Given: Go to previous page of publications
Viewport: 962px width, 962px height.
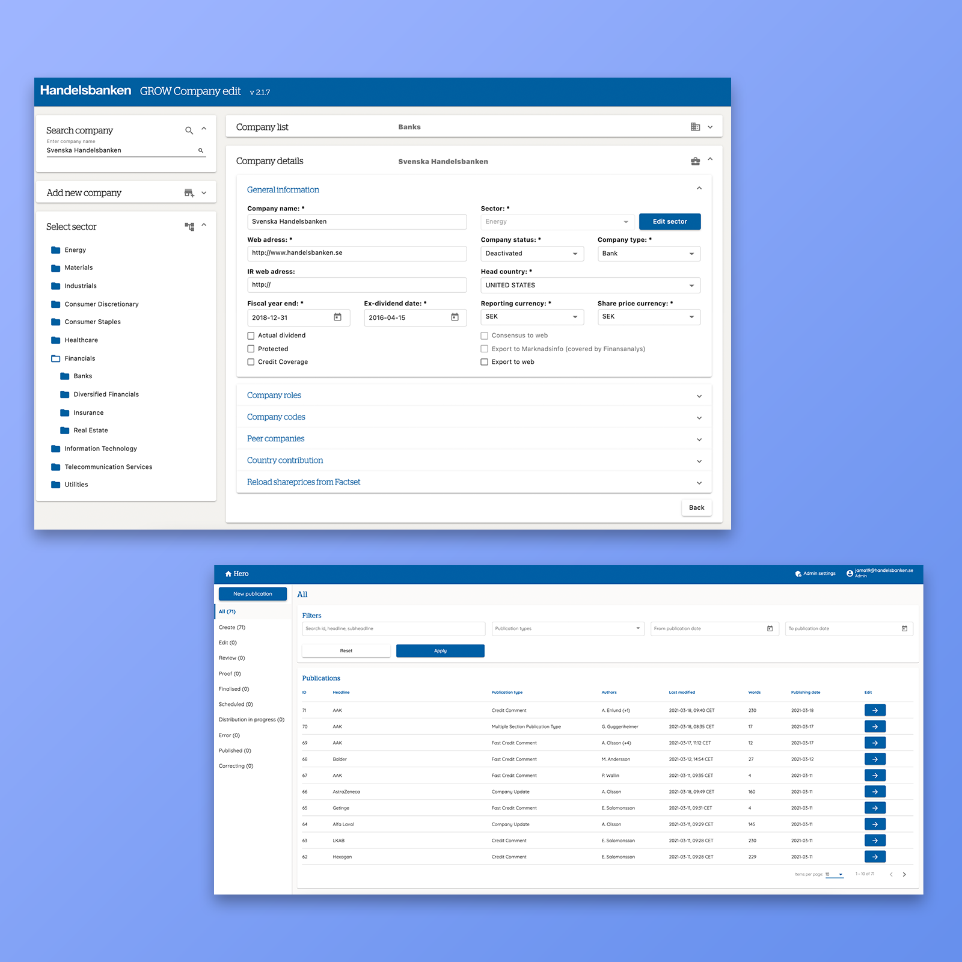Looking at the screenshot, I should (891, 875).
